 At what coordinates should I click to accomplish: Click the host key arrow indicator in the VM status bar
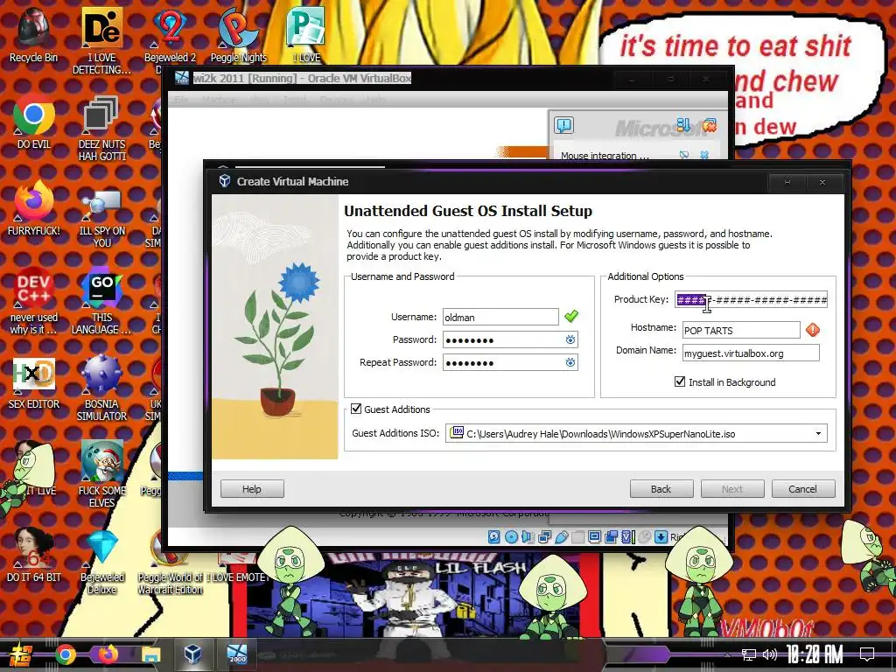click(x=661, y=536)
